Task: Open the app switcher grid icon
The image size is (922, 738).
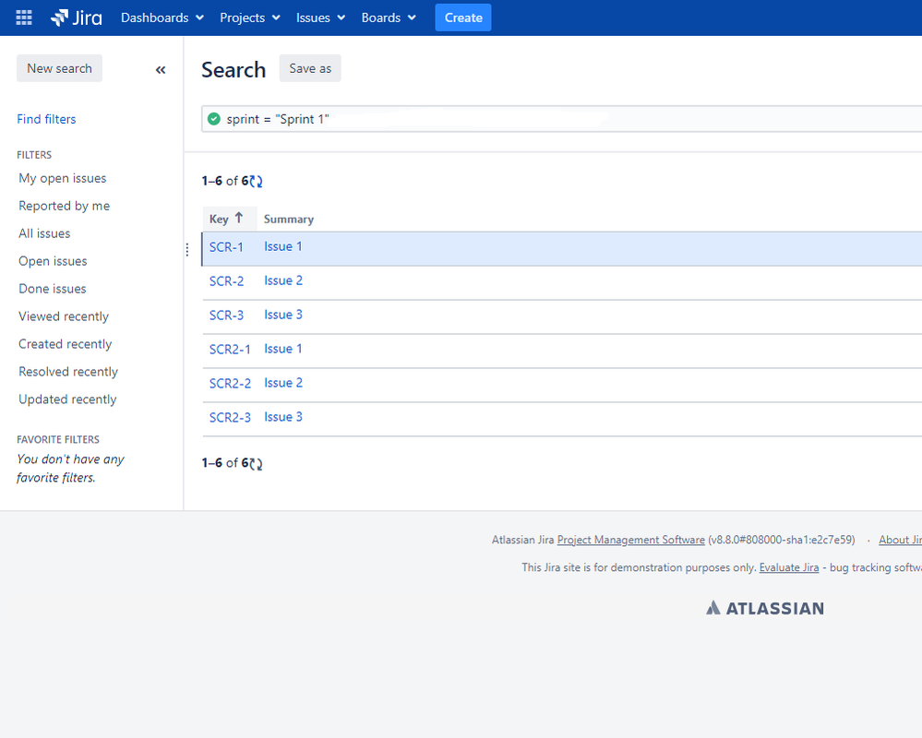Action: tap(23, 18)
